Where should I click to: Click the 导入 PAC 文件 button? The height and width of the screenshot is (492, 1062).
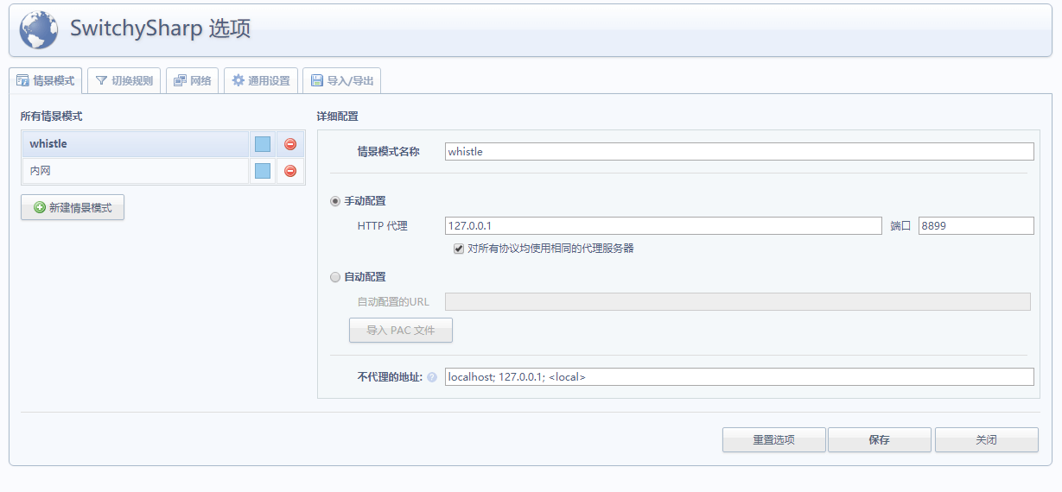tap(401, 331)
